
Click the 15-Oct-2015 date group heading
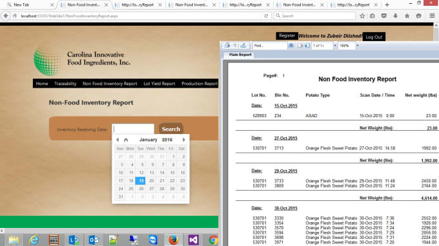[285, 106]
